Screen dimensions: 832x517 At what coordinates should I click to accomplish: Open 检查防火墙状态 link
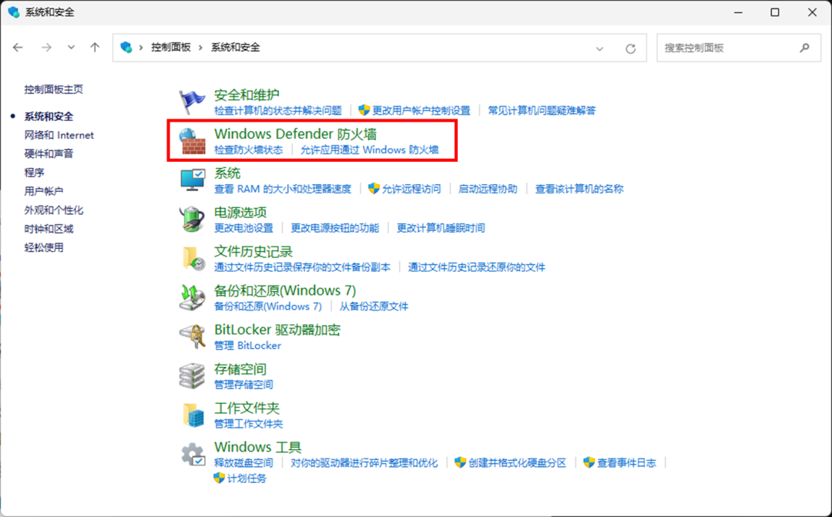click(x=248, y=149)
